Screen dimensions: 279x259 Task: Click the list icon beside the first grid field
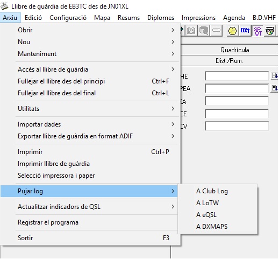point(274,76)
